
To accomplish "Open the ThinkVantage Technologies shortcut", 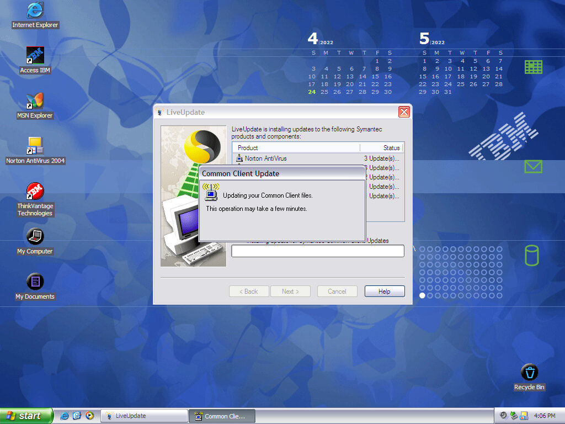I will pos(35,192).
